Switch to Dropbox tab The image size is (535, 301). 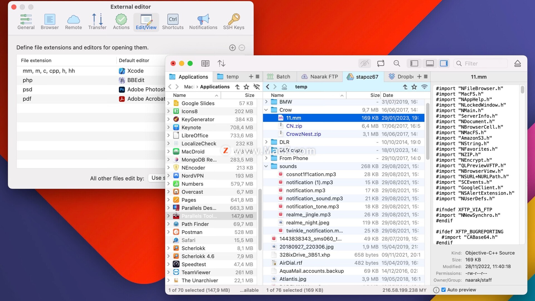click(400, 77)
